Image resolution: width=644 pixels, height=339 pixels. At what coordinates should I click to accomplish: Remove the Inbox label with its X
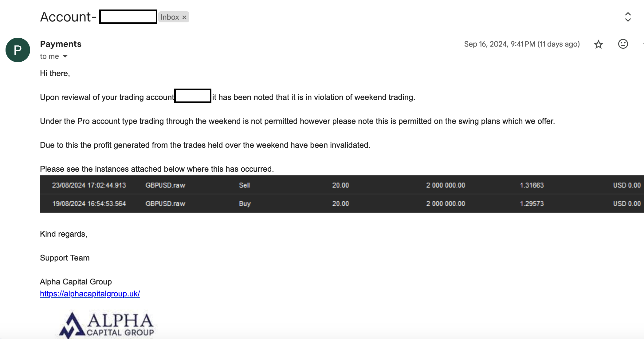[x=184, y=17]
